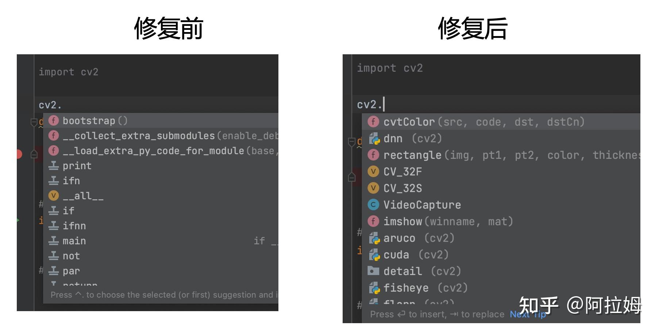Click the function icon beside bootstrap()

tap(53, 120)
